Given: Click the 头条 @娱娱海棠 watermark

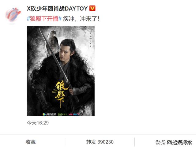Looking at the screenshot, I should click(x=174, y=142).
